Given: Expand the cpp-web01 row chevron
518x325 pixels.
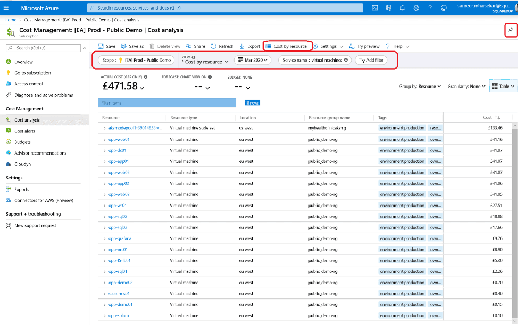Looking at the screenshot, I should pos(104,140).
